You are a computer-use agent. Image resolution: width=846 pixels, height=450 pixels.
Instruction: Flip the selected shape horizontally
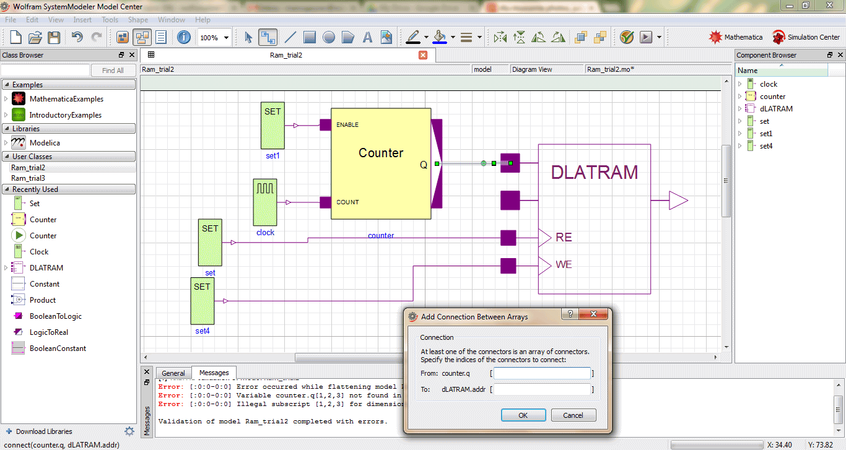500,37
